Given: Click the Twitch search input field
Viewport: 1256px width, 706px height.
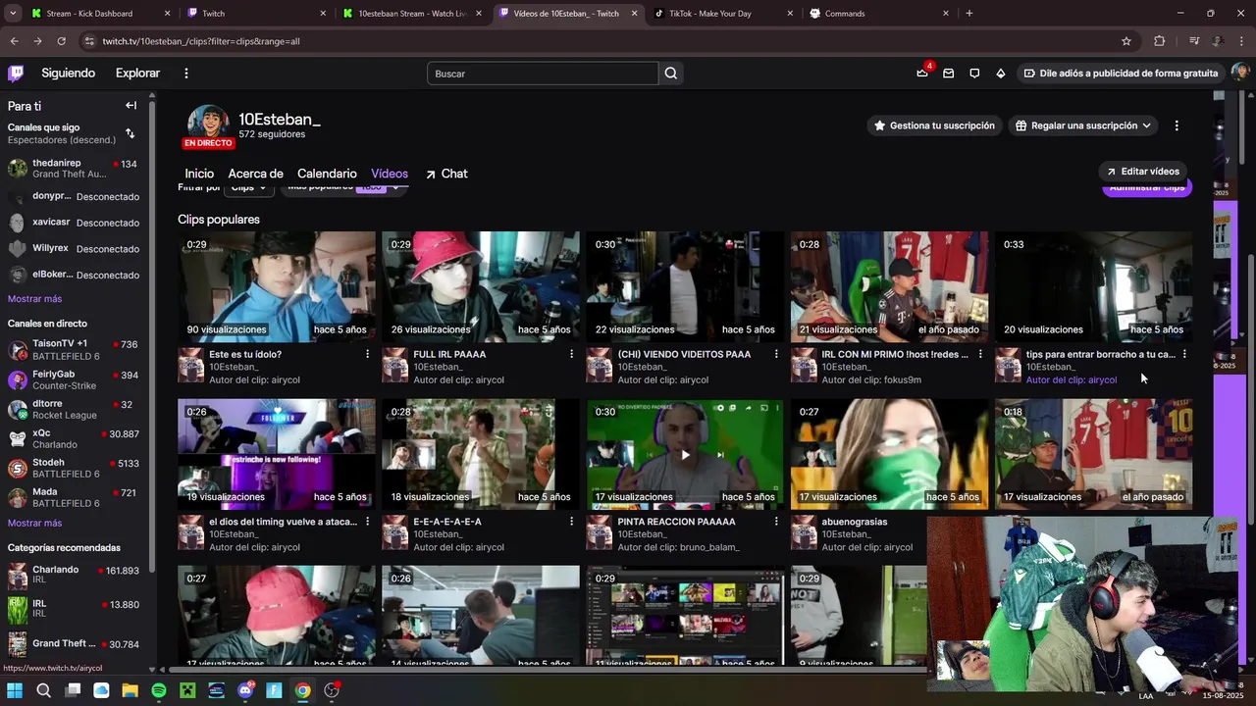Looking at the screenshot, I should pyautogui.click(x=543, y=74).
